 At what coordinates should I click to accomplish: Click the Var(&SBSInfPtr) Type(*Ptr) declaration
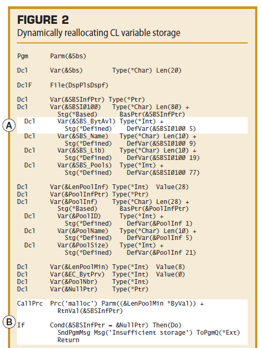[81, 100]
